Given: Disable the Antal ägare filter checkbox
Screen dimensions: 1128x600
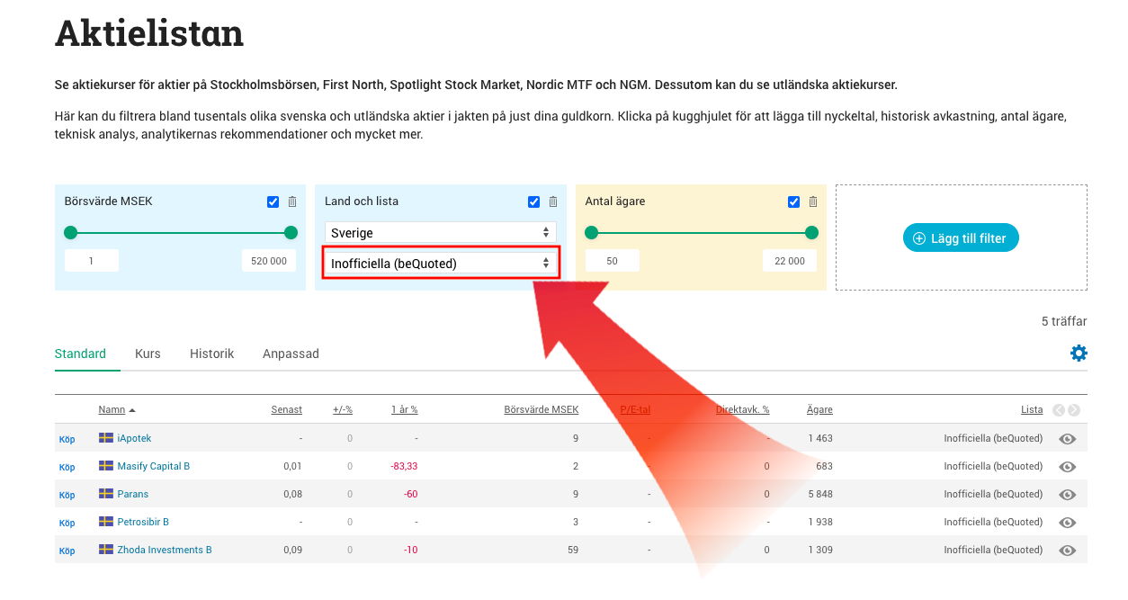Looking at the screenshot, I should [x=793, y=202].
